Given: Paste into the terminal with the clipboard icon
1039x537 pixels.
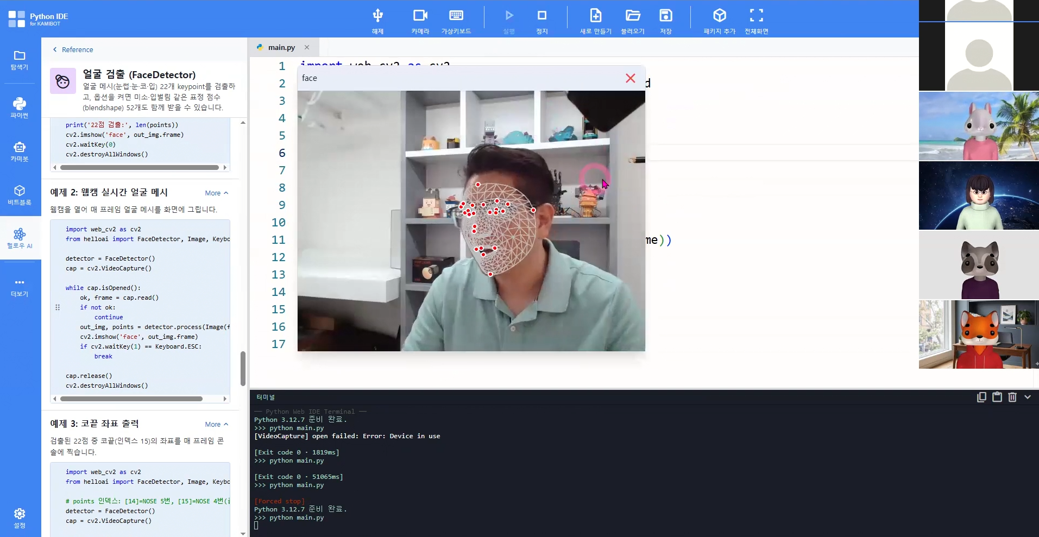Looking at the screenshot, I should click(x=997, y=397).
